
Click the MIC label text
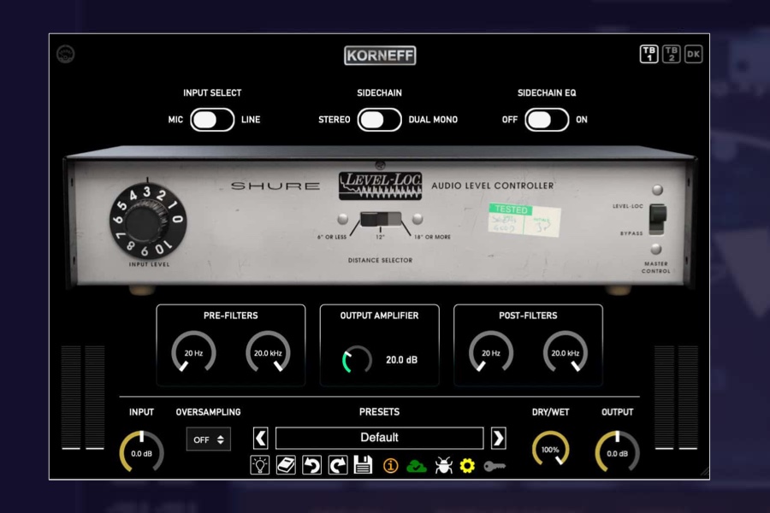tap(175, 120)
